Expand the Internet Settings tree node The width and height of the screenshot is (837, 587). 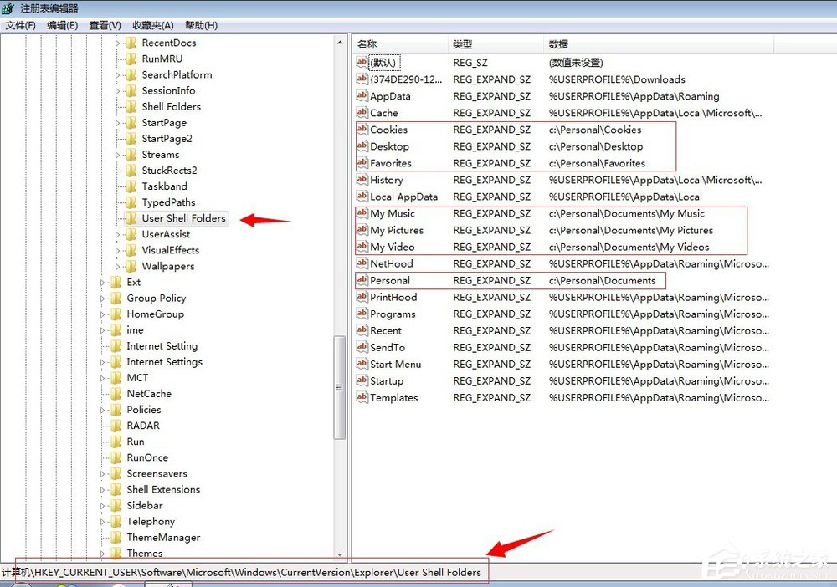click(101, 361)
